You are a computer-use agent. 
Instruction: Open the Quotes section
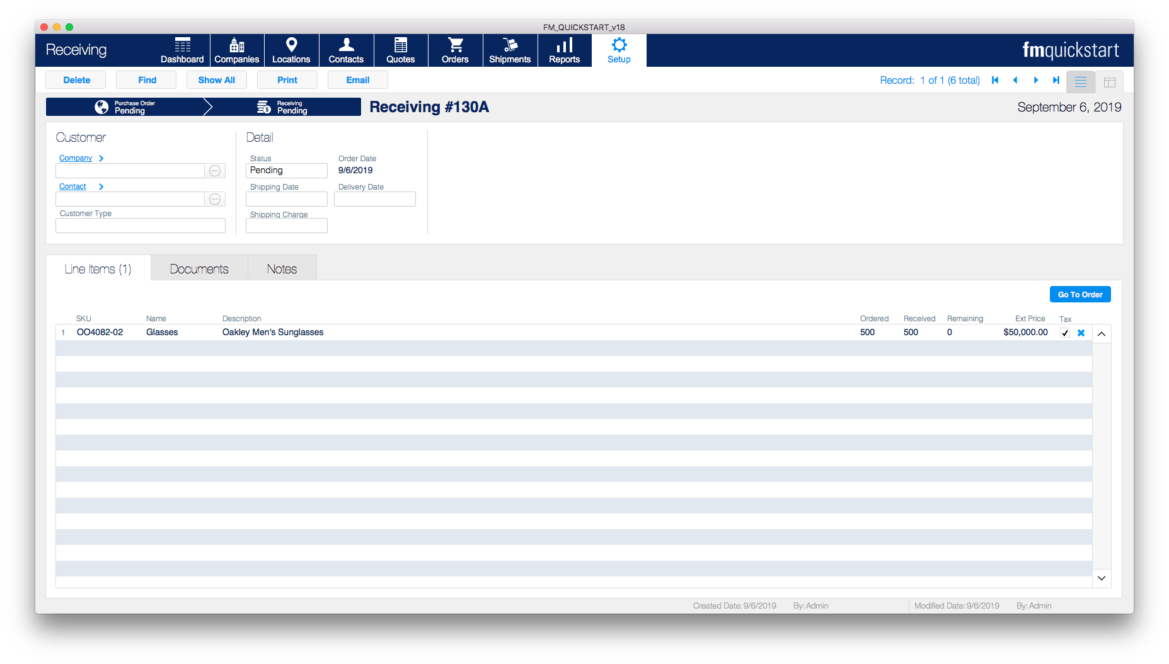[x=401, y=50]
